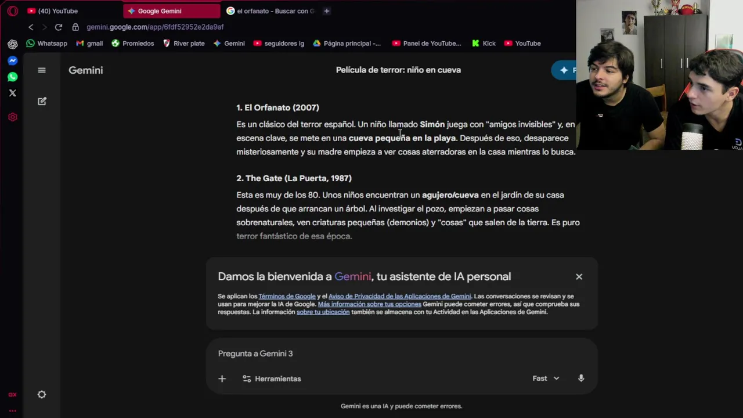Switch to 'el orfanato' search tab
The width and height of the screenshot is (743, 418).
(x=270, y=11)
